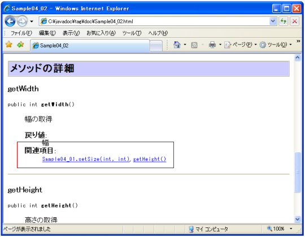Click the red Stop loading button

coord(295,21)
